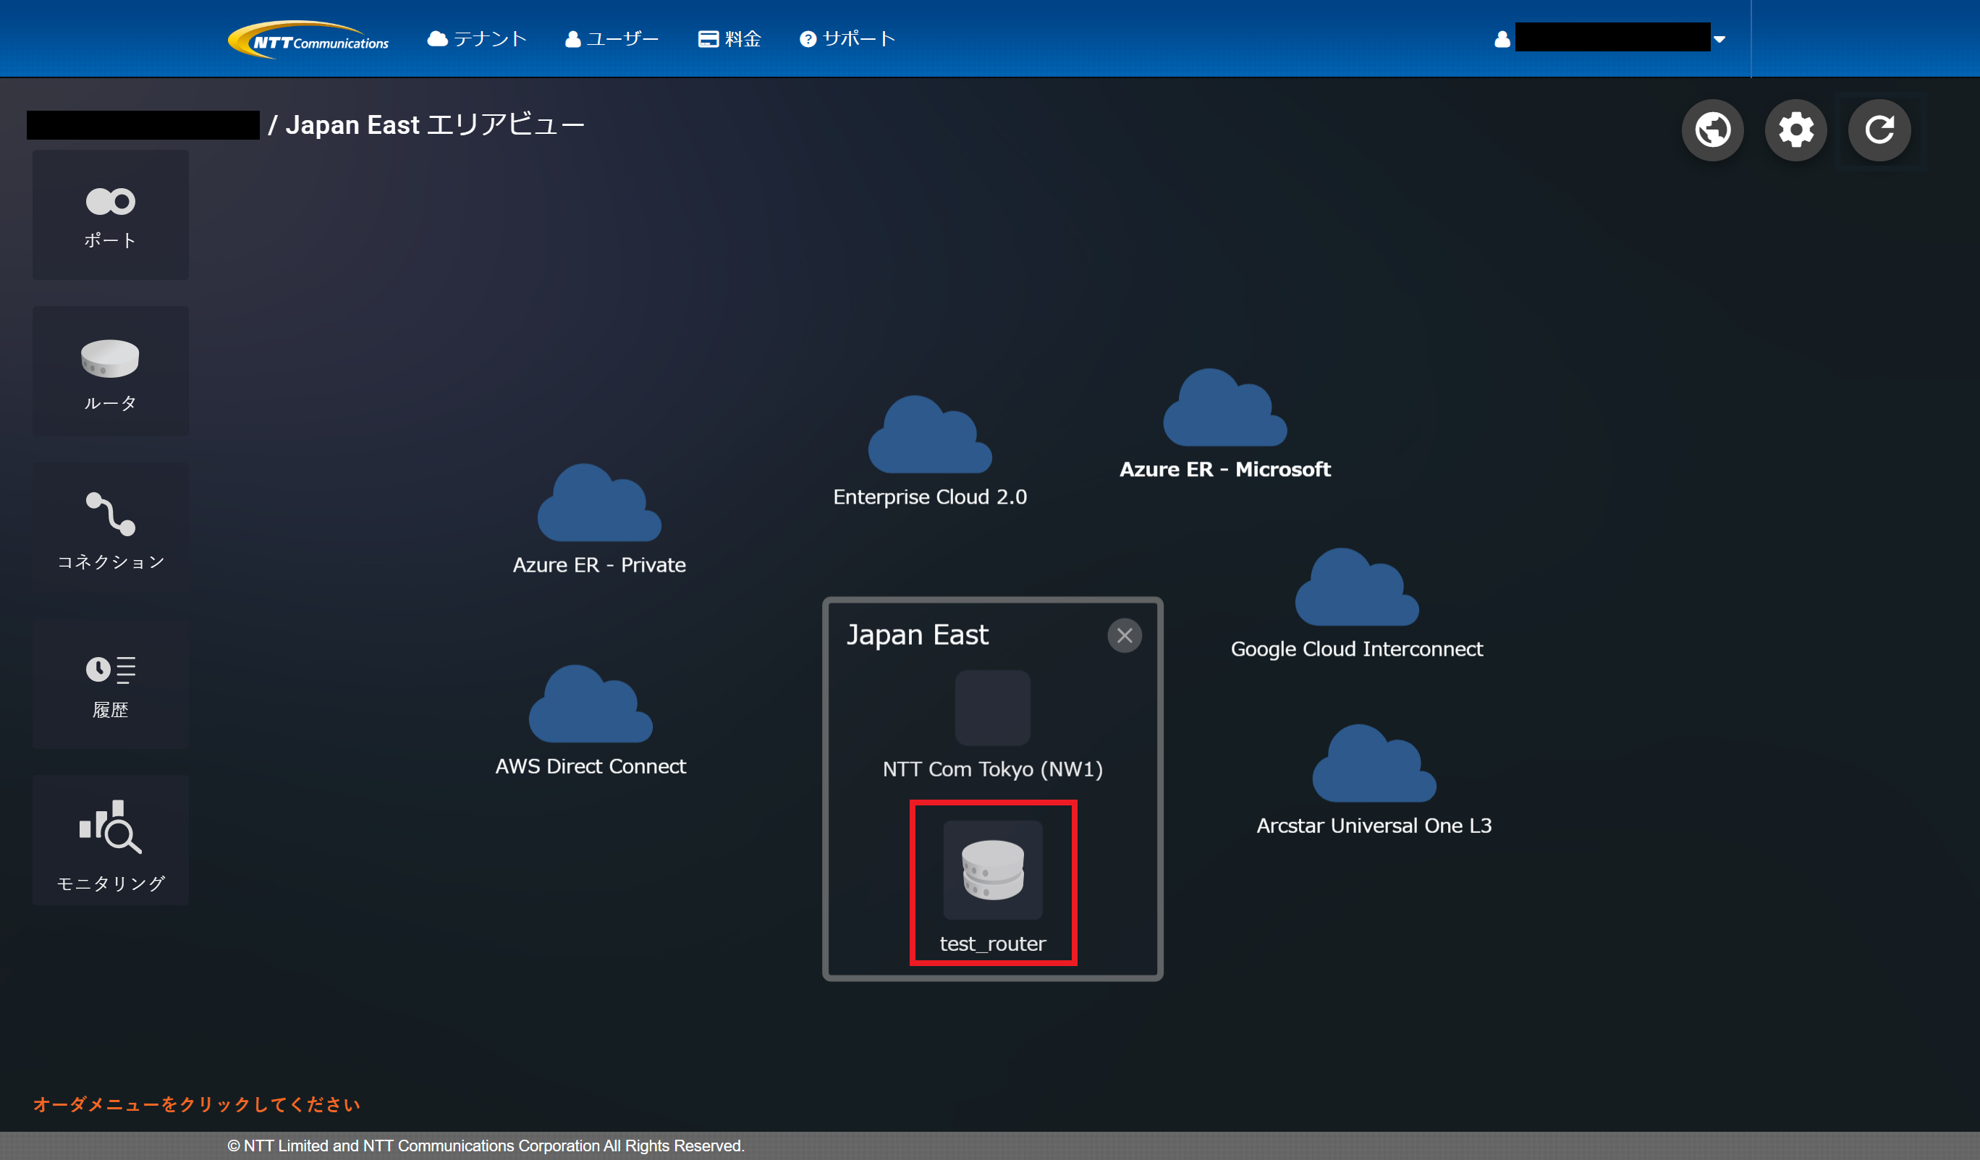Select the test_router icon
This screenshot has width=1980, height=1160.
pyautogui.click(x=992, y=870)
